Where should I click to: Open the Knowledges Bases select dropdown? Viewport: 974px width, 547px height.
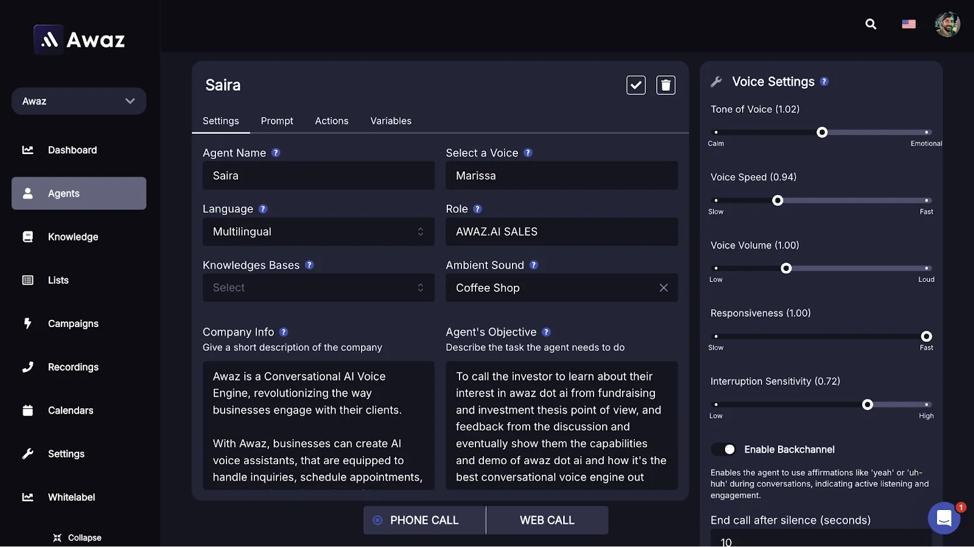click(x=318, y=288)
